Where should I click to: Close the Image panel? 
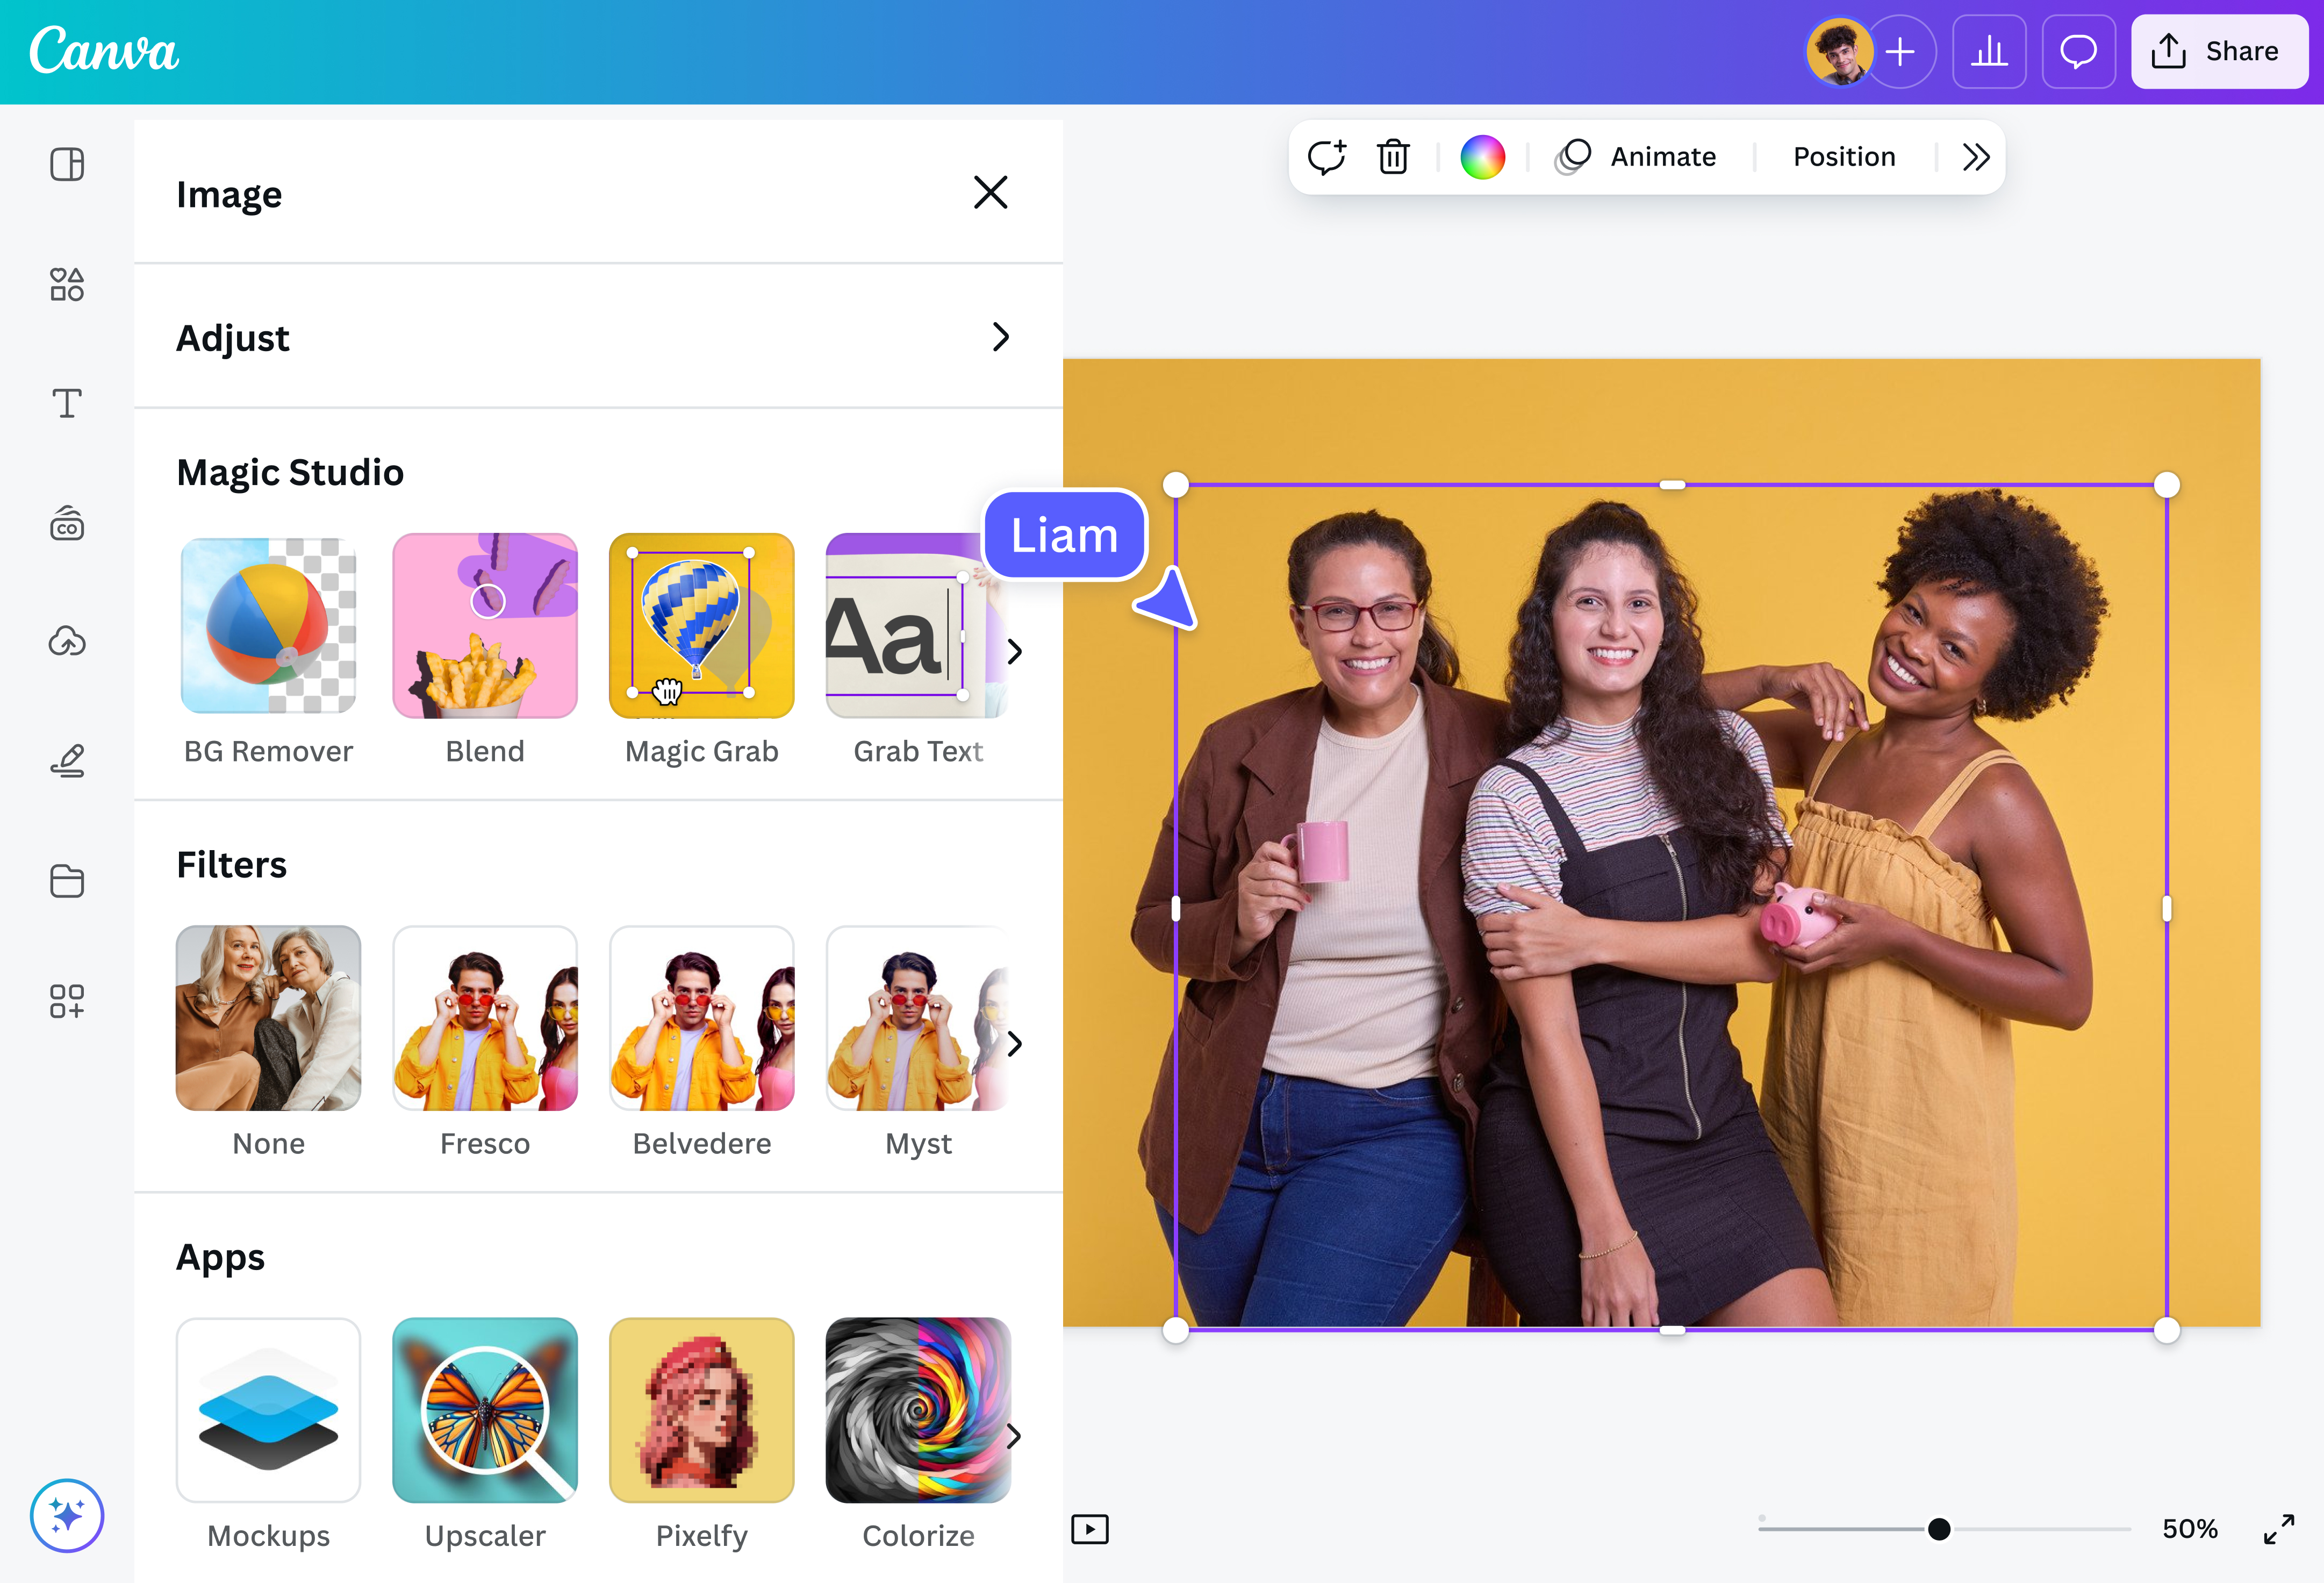click(x=990, y=192)
